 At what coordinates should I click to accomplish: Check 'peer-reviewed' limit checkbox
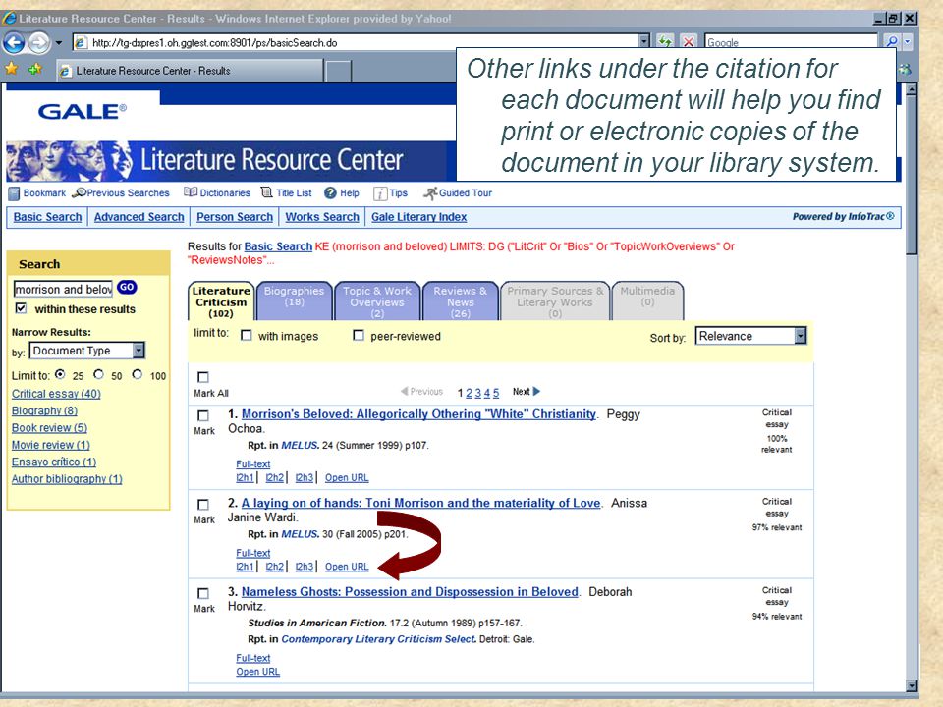tap(359, 335)
